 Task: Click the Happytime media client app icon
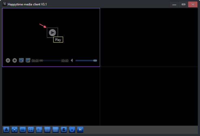5,4
